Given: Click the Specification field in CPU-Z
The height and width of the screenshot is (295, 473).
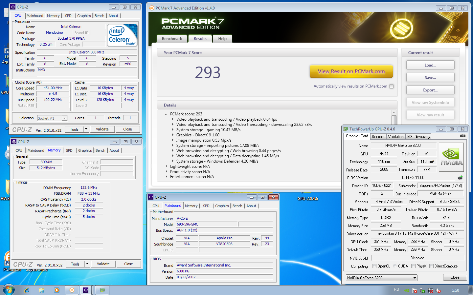Looking at the screenshot, I should (x=87, y=52).
